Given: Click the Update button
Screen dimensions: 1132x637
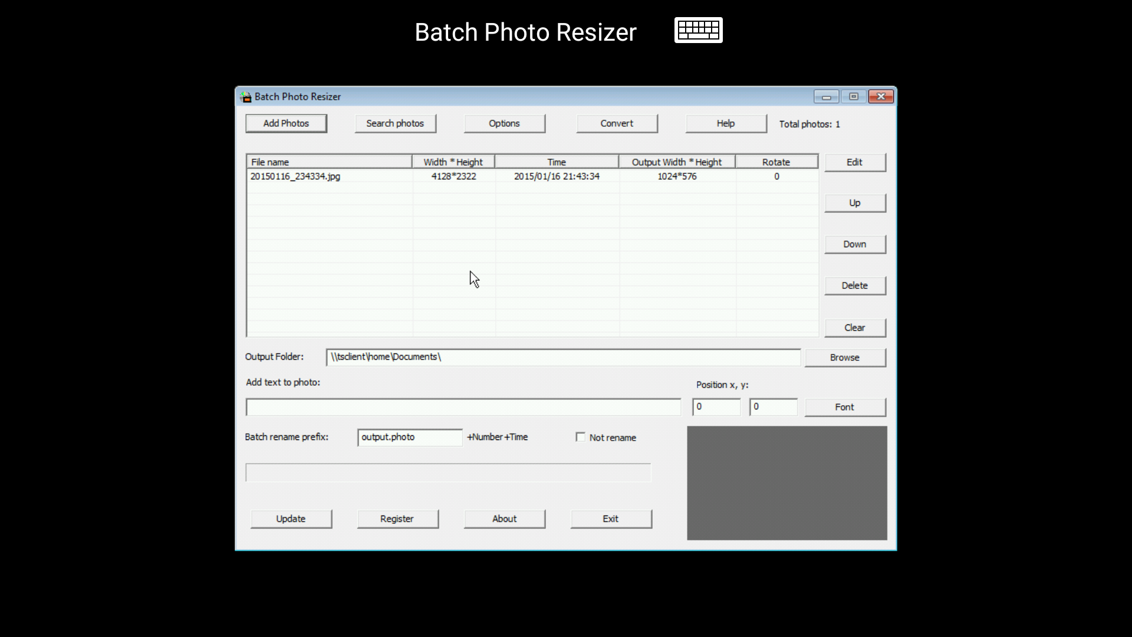Looking at the screenshot, I should [x=291, y=519].
